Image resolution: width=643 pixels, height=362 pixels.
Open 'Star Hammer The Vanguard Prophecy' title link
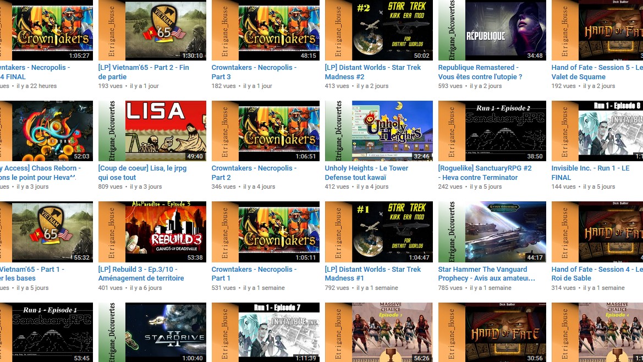[x=486, y=273]
